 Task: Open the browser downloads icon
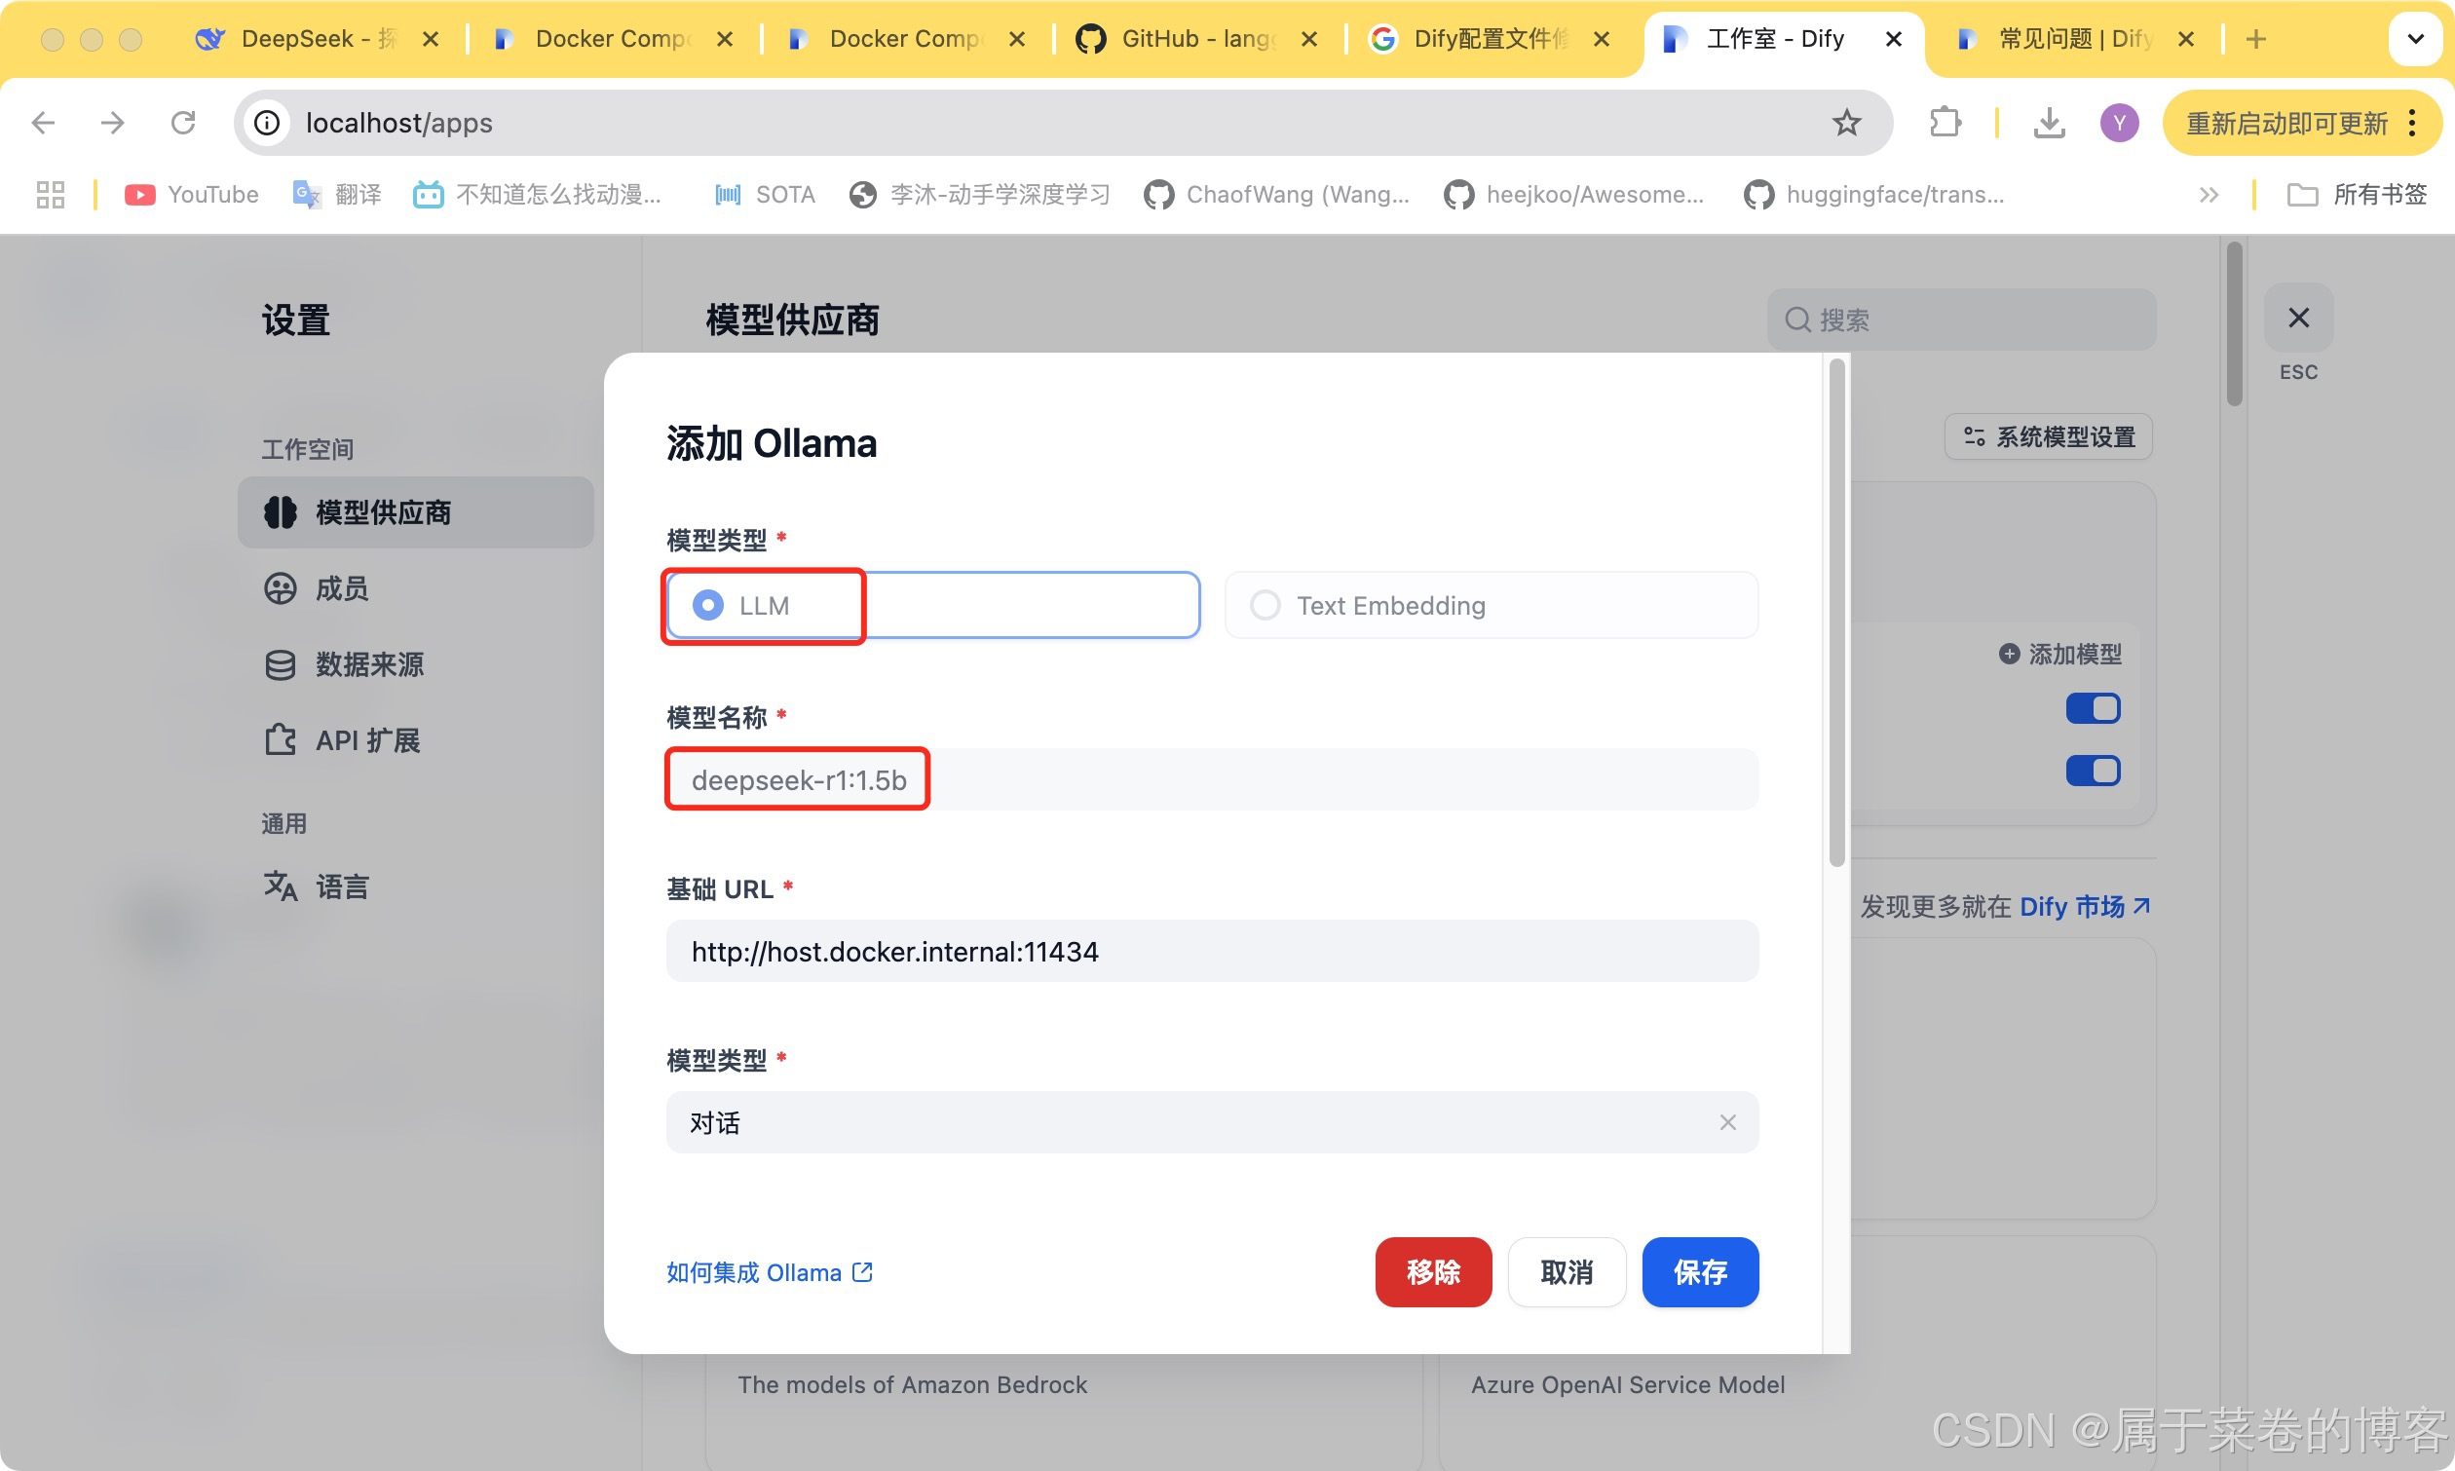2049,123
